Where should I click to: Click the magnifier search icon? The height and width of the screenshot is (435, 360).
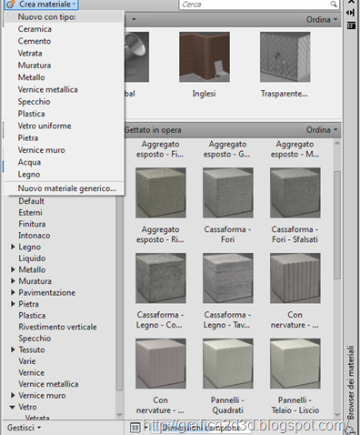[x=334, y=5]
